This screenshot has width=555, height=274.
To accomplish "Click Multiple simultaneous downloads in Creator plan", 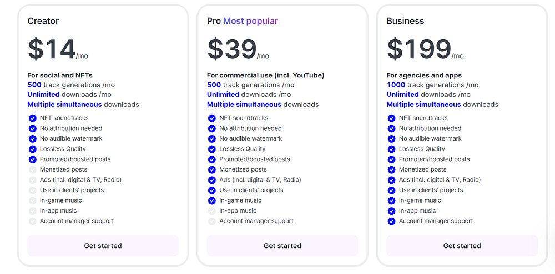I will 83,104.
